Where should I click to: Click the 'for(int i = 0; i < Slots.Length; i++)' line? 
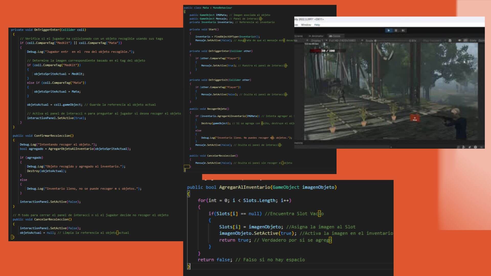pos(244,201)
